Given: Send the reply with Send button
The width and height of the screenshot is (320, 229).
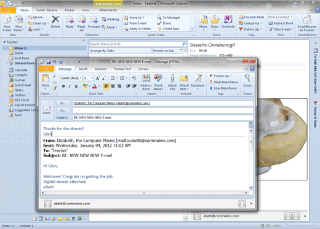Looking at the screenshot, I should click(47, 110).
